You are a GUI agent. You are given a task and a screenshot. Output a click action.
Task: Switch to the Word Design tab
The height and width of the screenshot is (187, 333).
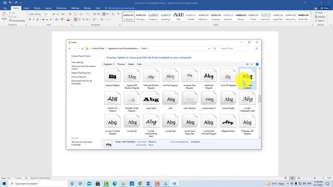tap(37, 8)
